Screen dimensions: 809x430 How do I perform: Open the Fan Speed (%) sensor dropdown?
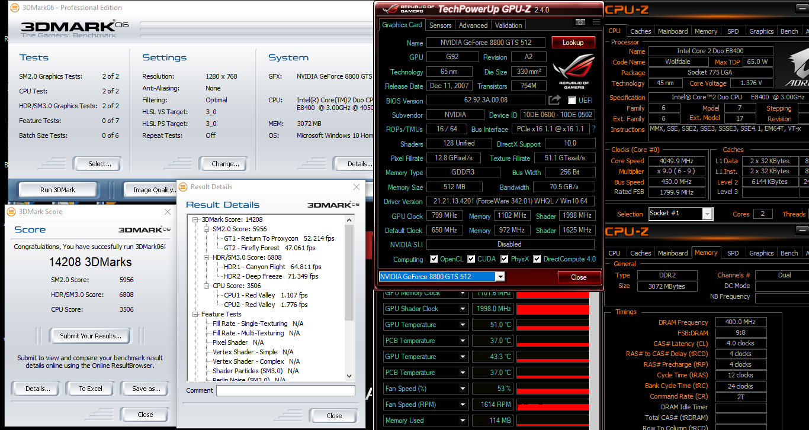tap(463, 389)
